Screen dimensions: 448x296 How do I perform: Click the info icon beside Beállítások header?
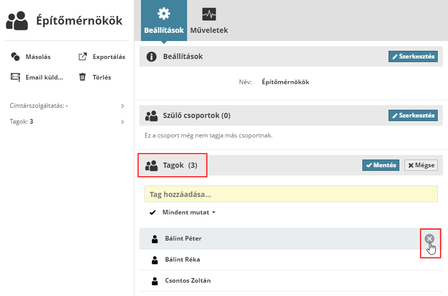point(151,56)
